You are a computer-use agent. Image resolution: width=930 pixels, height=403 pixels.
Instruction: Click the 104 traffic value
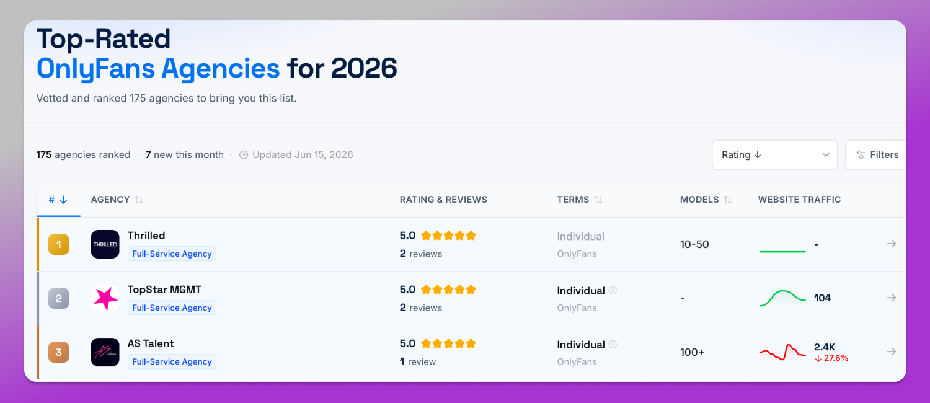coord(823,298)
